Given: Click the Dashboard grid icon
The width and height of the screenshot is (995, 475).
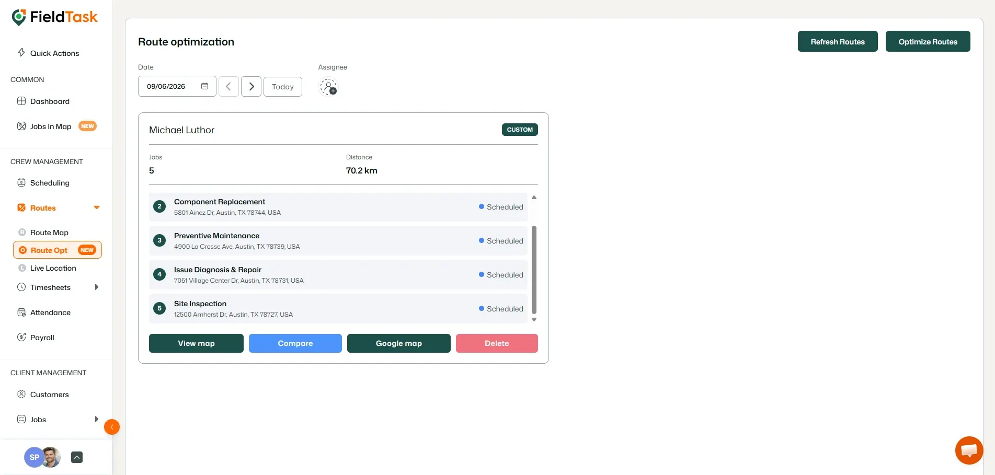Looking at the screenshot, I should tap(21, 101).
